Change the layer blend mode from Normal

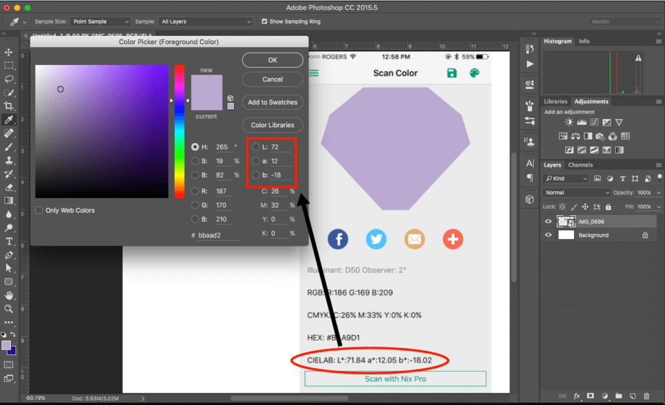[x=575, y=192]
